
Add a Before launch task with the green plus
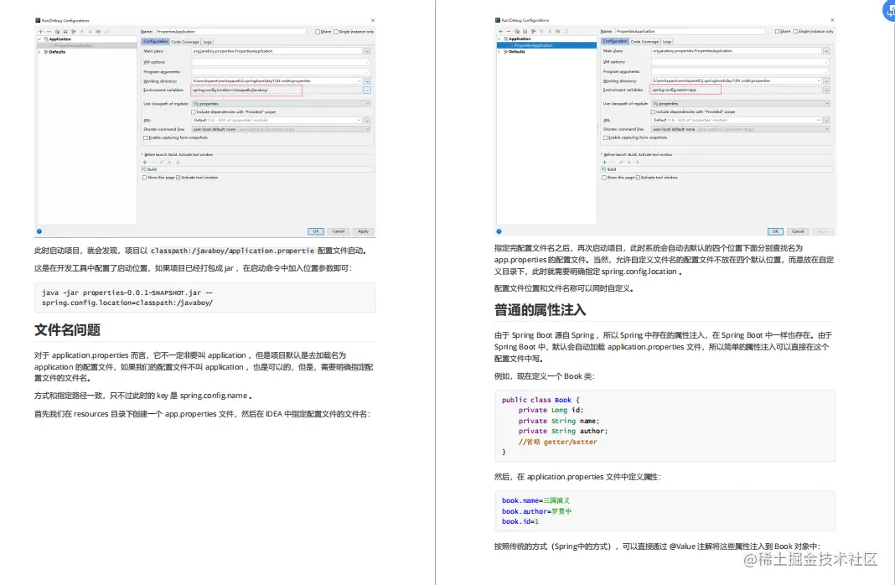point(145,162)
